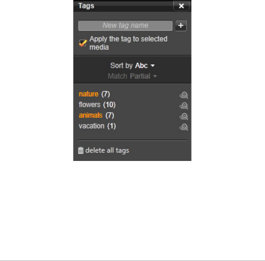
Task: Search media tagged nature using magnifier icon
Action: coord(184,95)
